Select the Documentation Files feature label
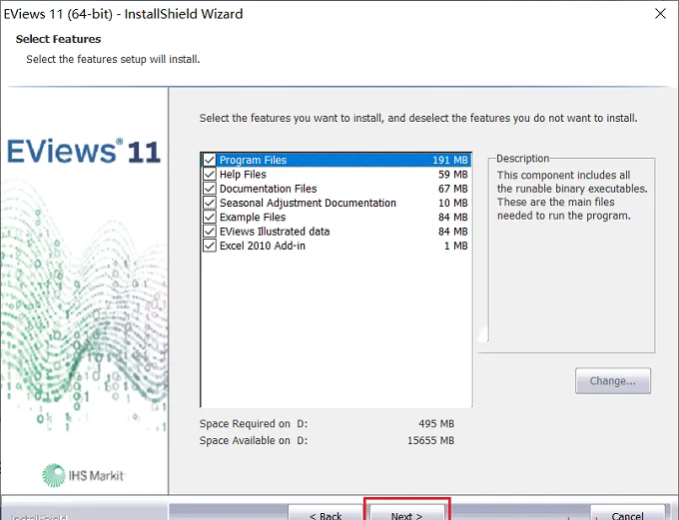 [x=268, y=189]
